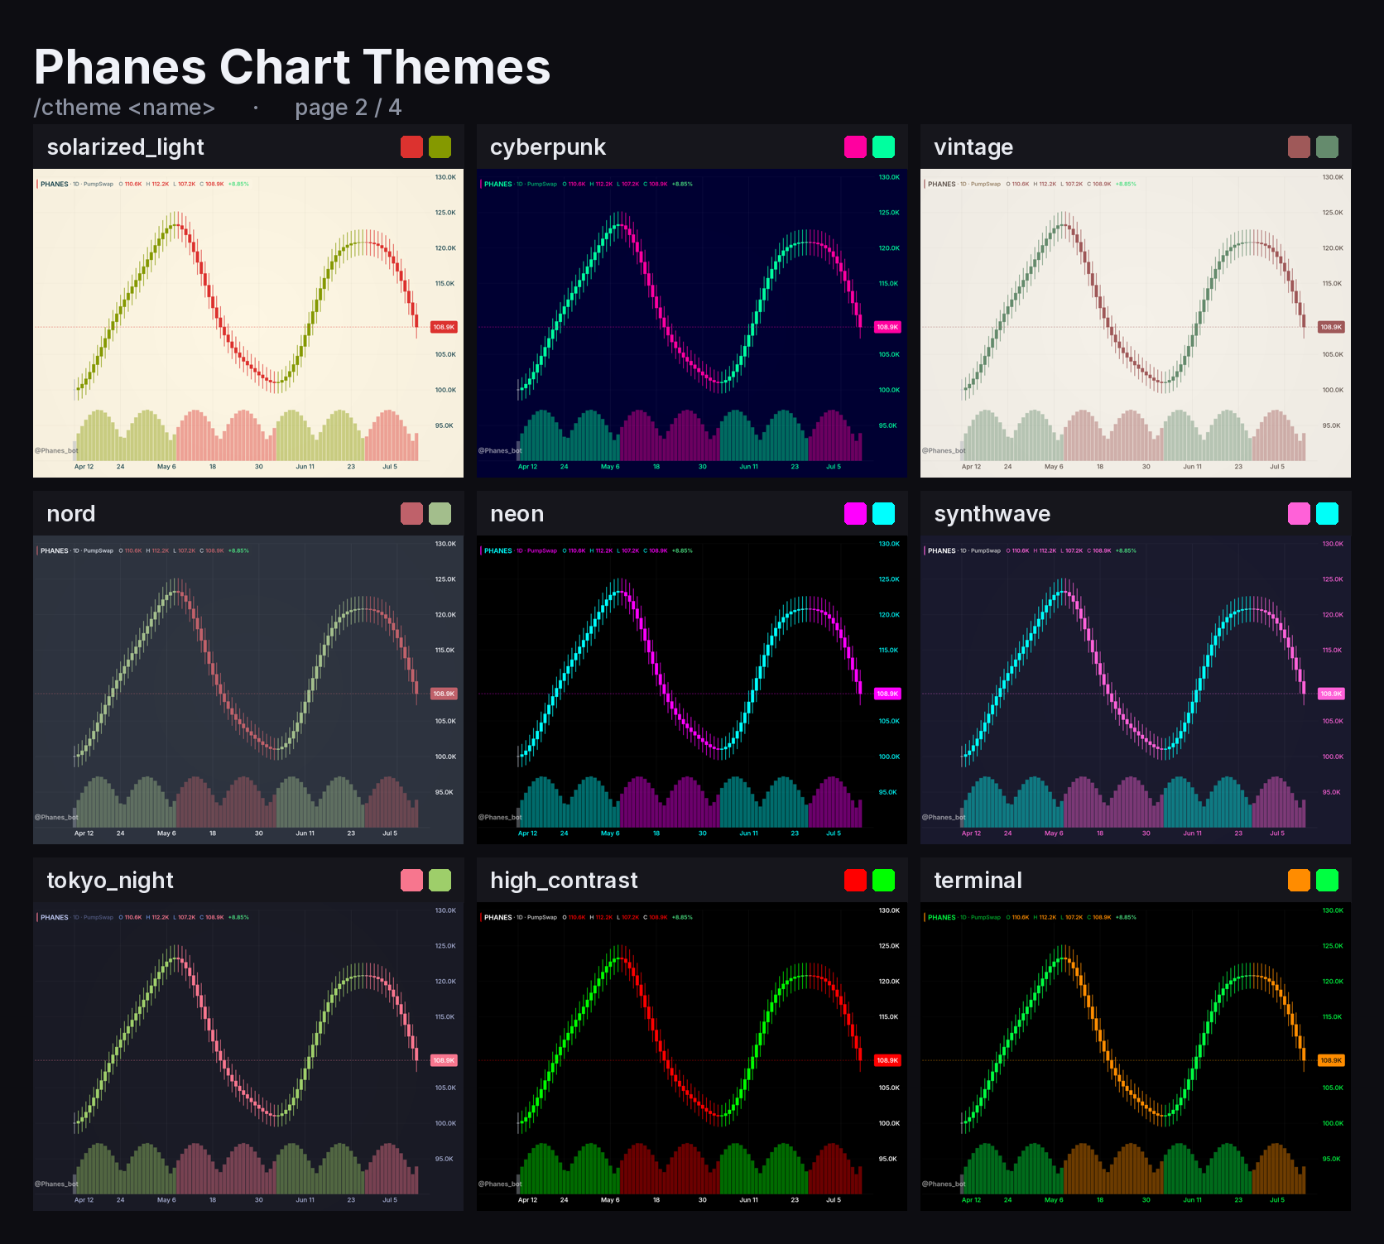1384x1244 pixels.
Task: Click the pale green swatch beside nord
Action: point(440,513)
